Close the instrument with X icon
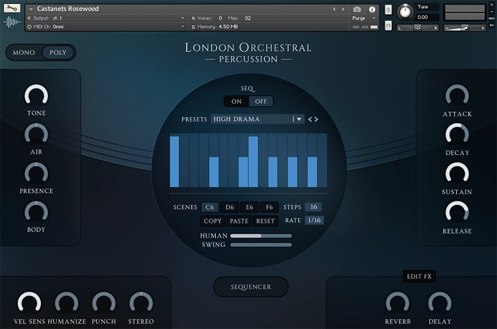The width and height of the screenshot is (497, 329). (492, 5)
